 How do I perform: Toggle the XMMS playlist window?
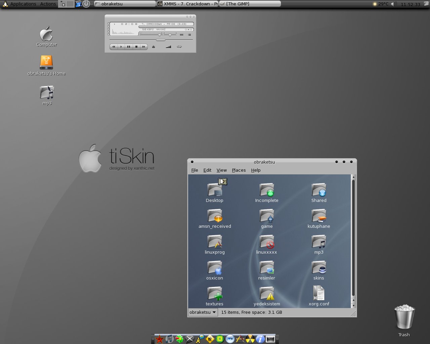click(189, 35)
